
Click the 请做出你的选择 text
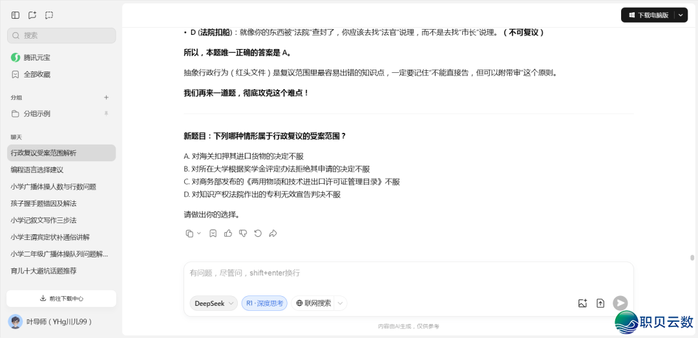(212, 215)
